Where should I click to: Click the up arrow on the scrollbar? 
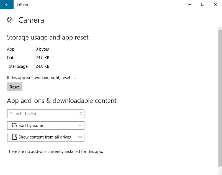tap(220, 28)
